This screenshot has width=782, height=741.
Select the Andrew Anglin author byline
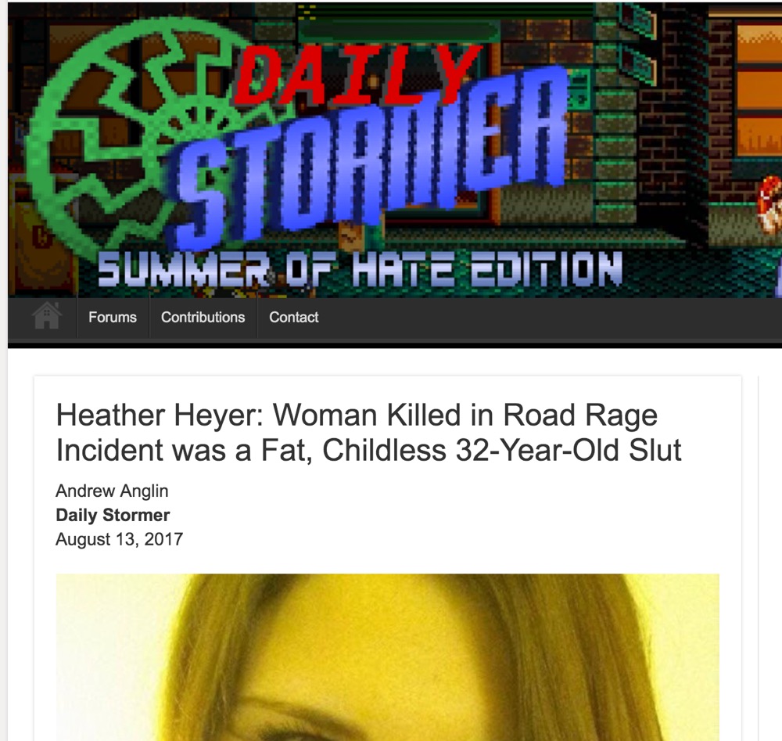click(x=112, y=491)
